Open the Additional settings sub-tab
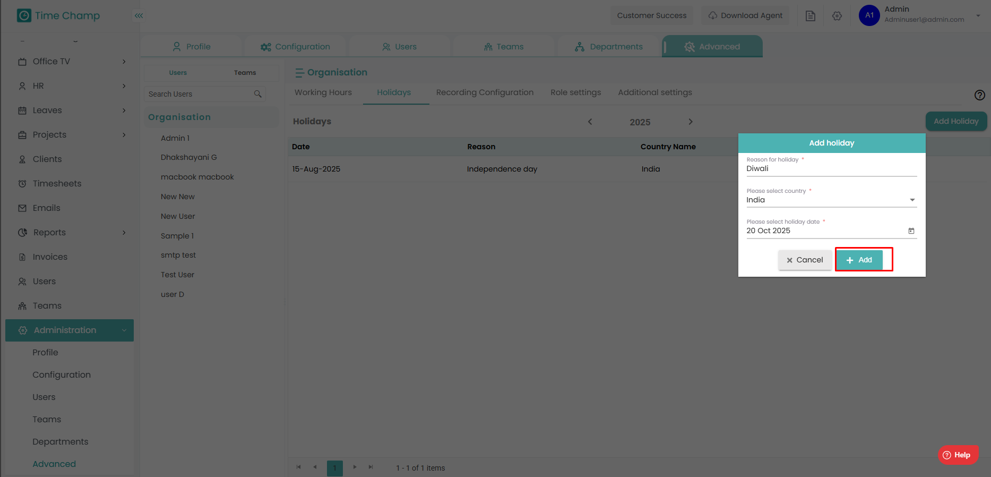This screenshot has width=991, height=477. tap(655, 92)
